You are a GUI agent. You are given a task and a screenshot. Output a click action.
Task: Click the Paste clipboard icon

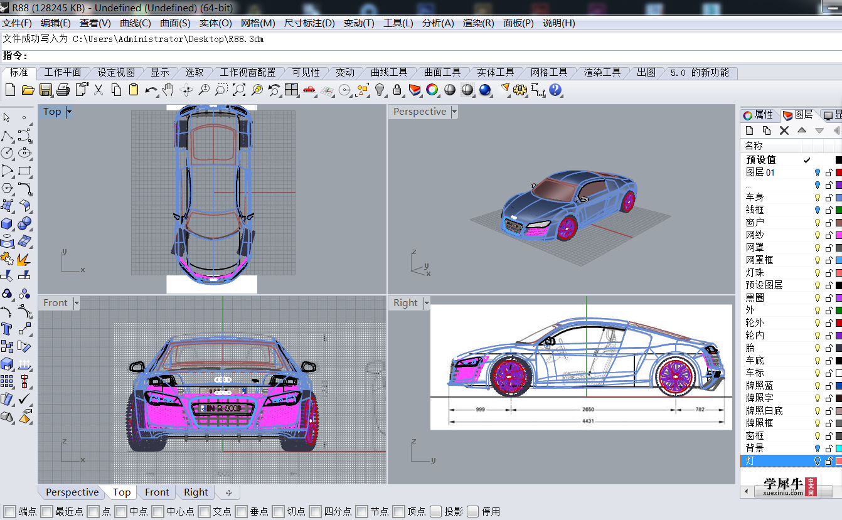(134, 90)
